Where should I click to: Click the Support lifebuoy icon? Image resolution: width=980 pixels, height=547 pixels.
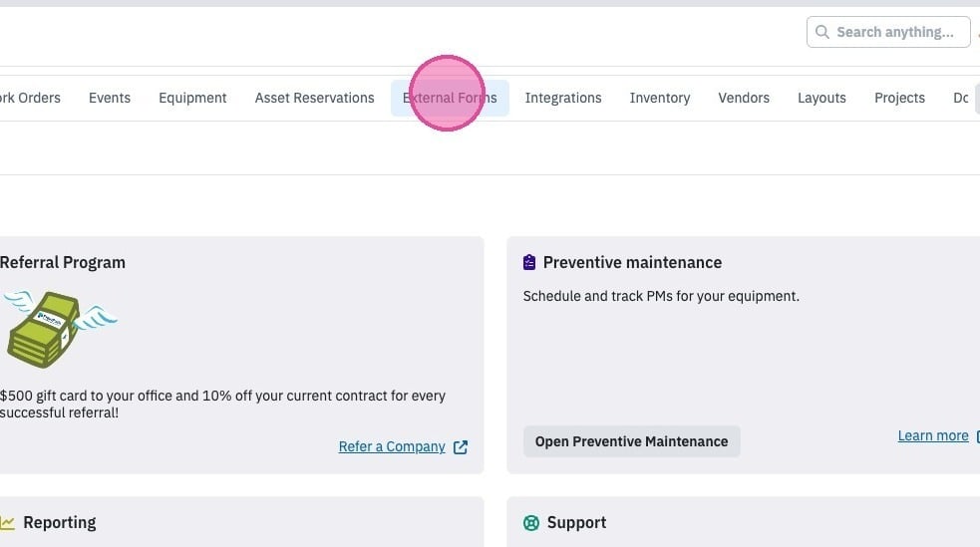tap(531, 523)
